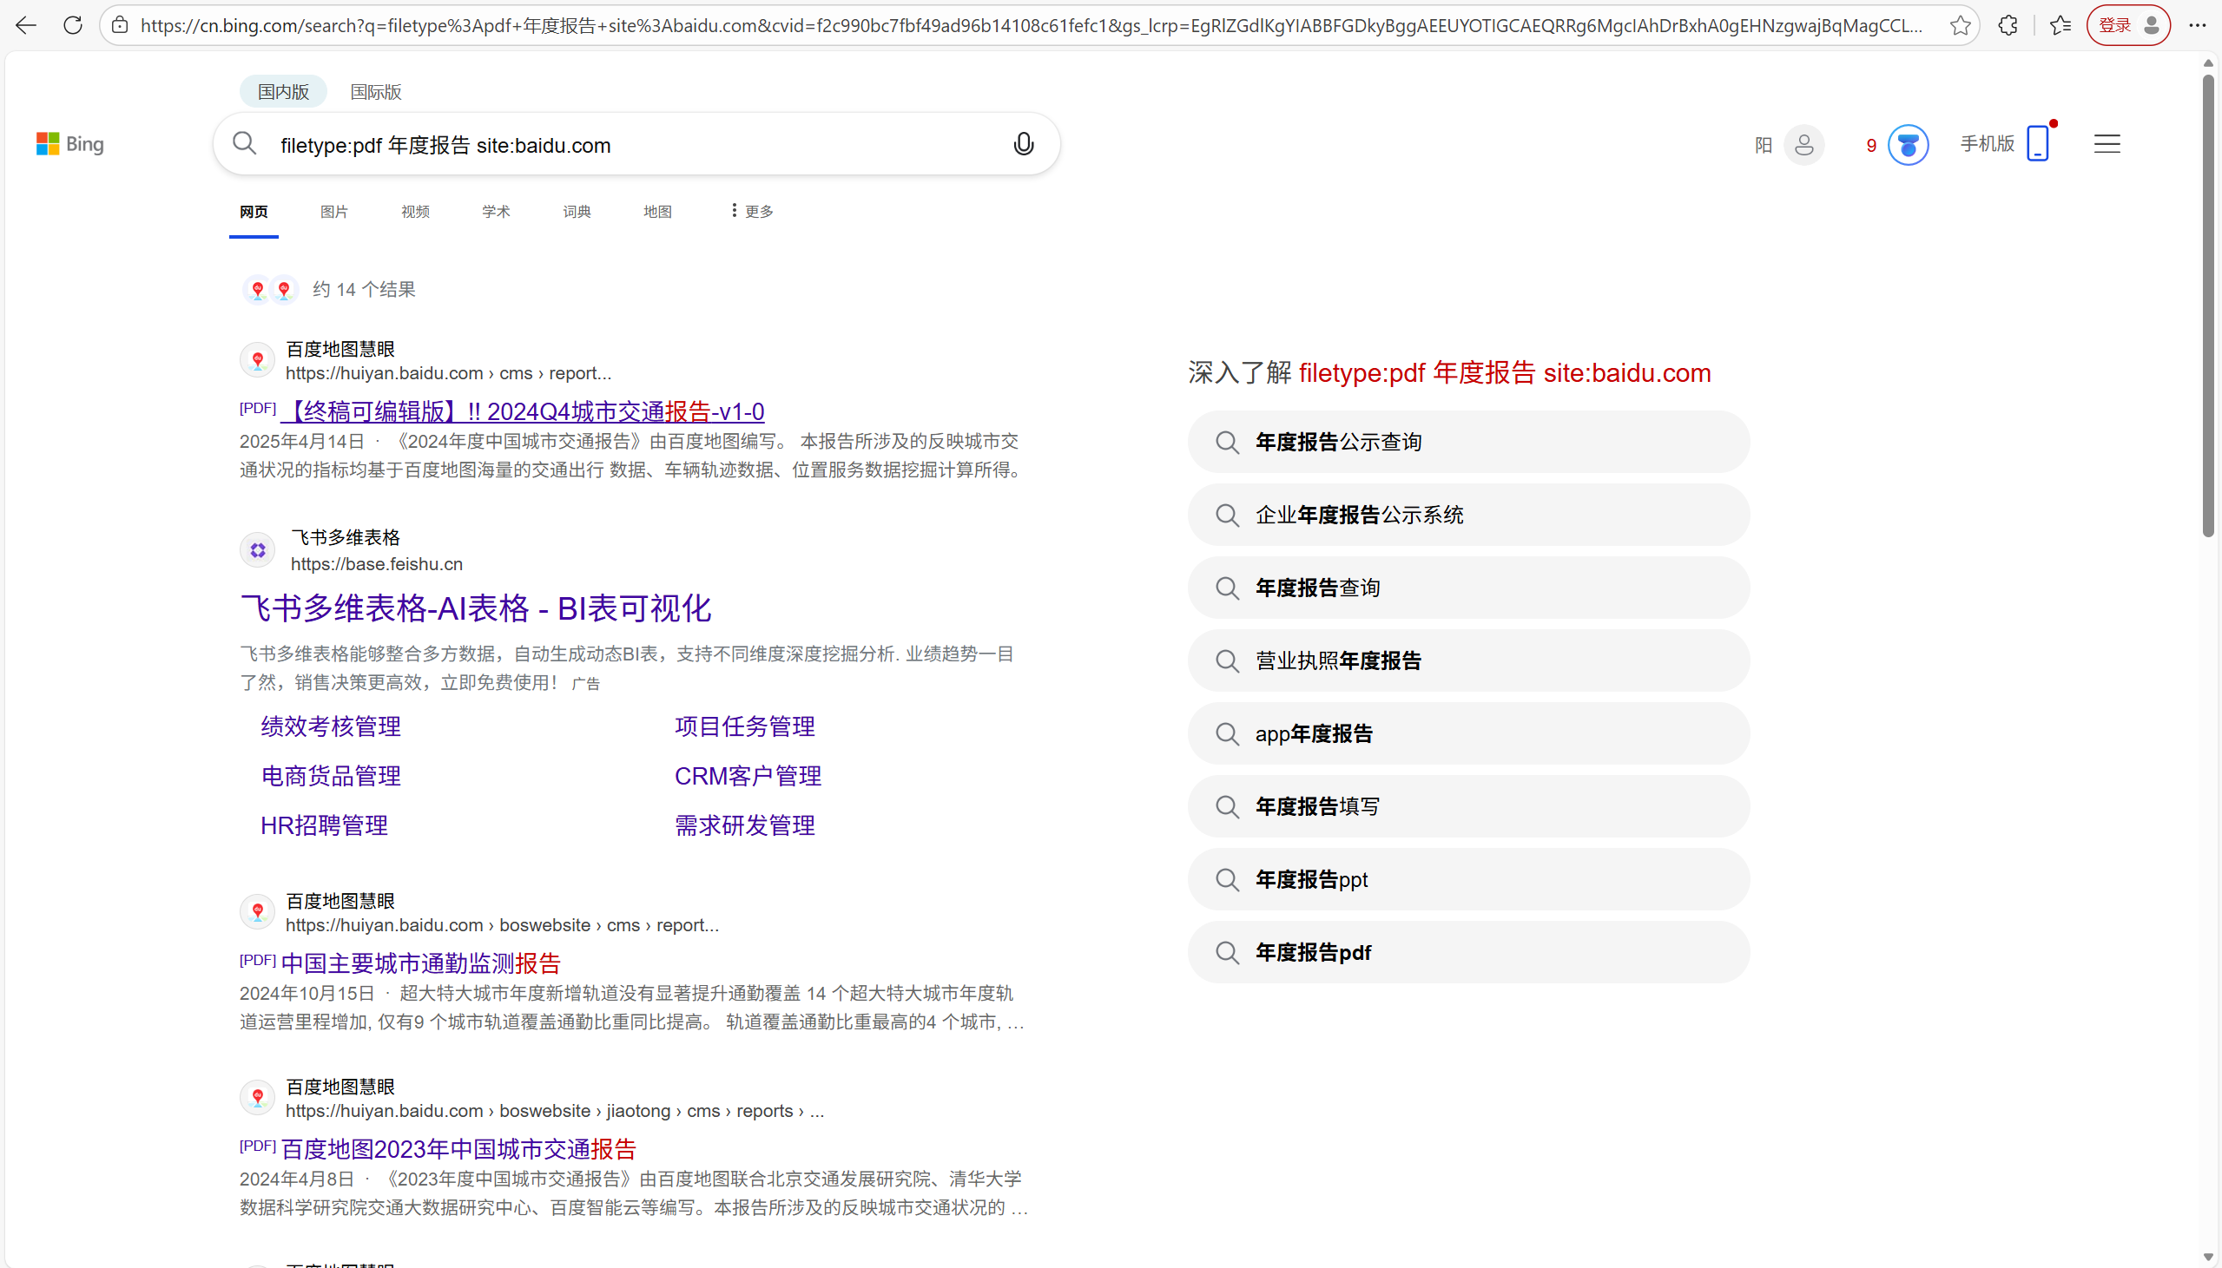Switch to the 图片 tab

[x=333, y=212]
